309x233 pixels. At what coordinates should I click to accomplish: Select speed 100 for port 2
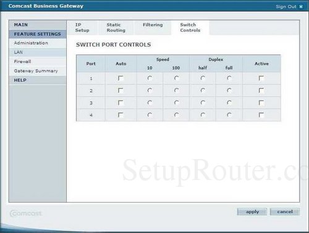point(176,91)
